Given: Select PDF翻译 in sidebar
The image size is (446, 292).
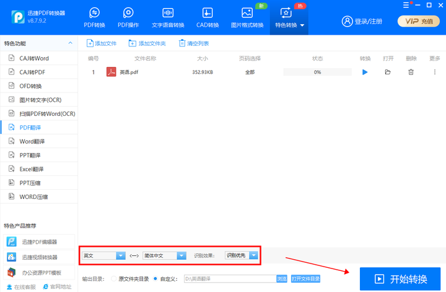Looking at the screenshot, I should click(x=39, y=128).
